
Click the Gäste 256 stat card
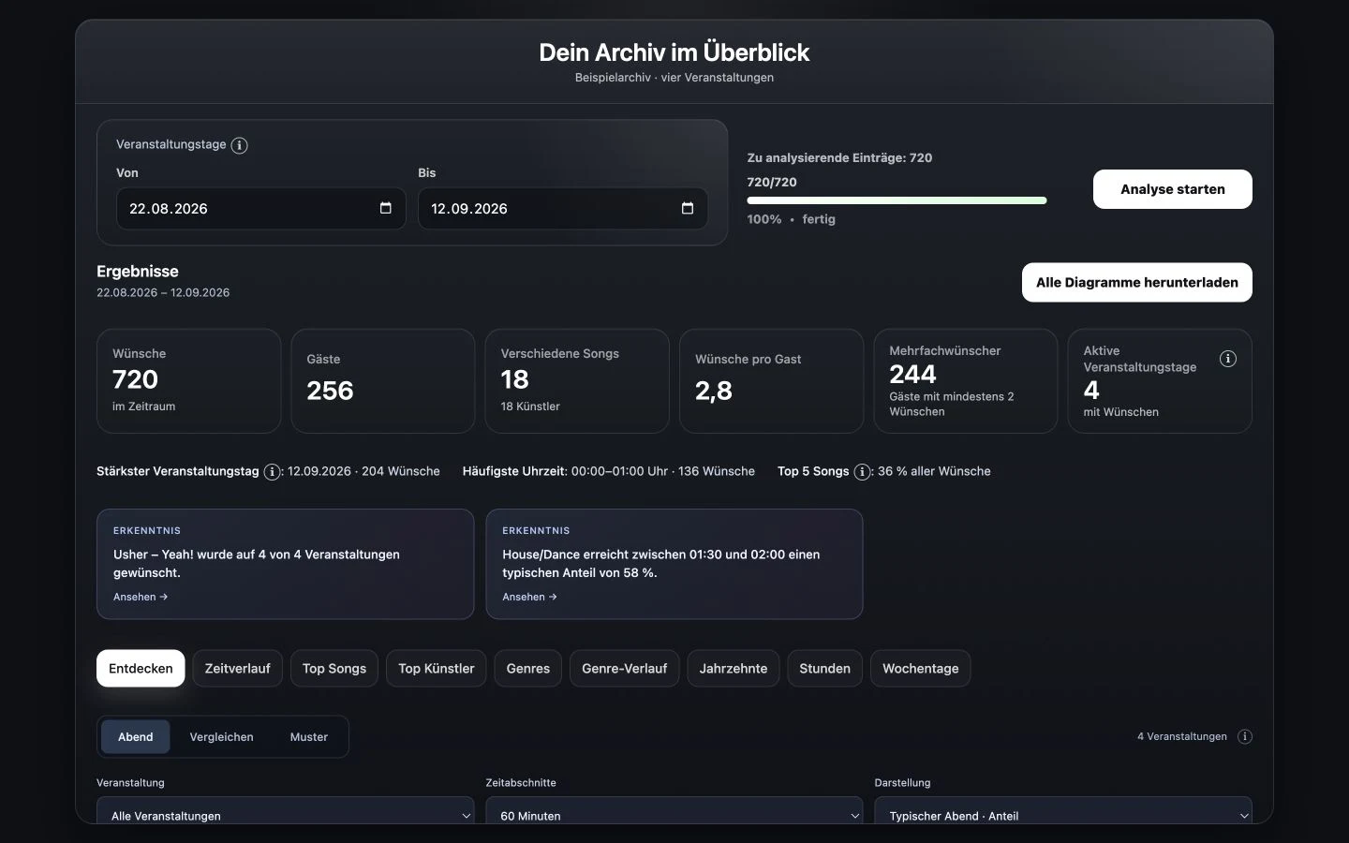[383, 381]
